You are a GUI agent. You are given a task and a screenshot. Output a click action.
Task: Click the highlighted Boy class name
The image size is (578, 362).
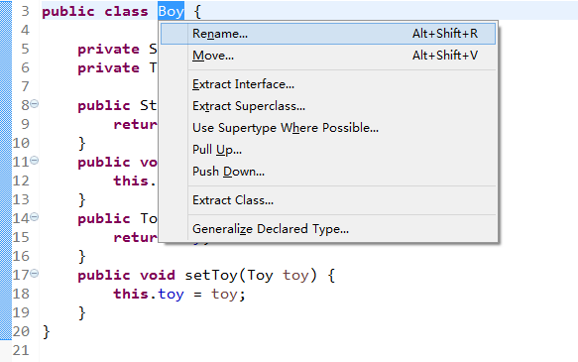(x=172, y=12)
